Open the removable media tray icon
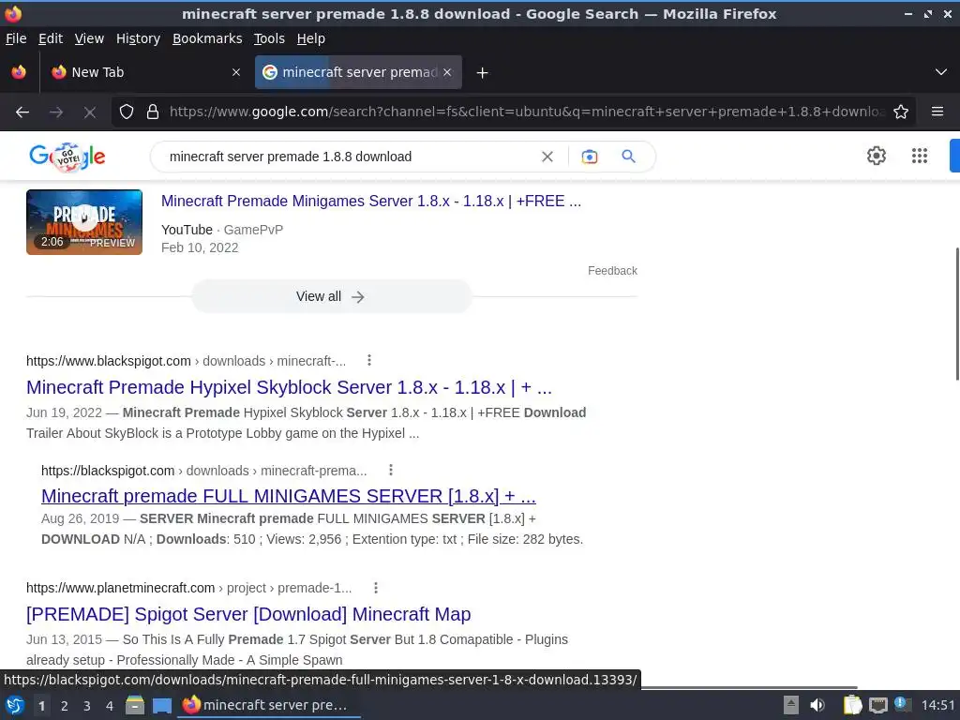 (x=791, y=705)
